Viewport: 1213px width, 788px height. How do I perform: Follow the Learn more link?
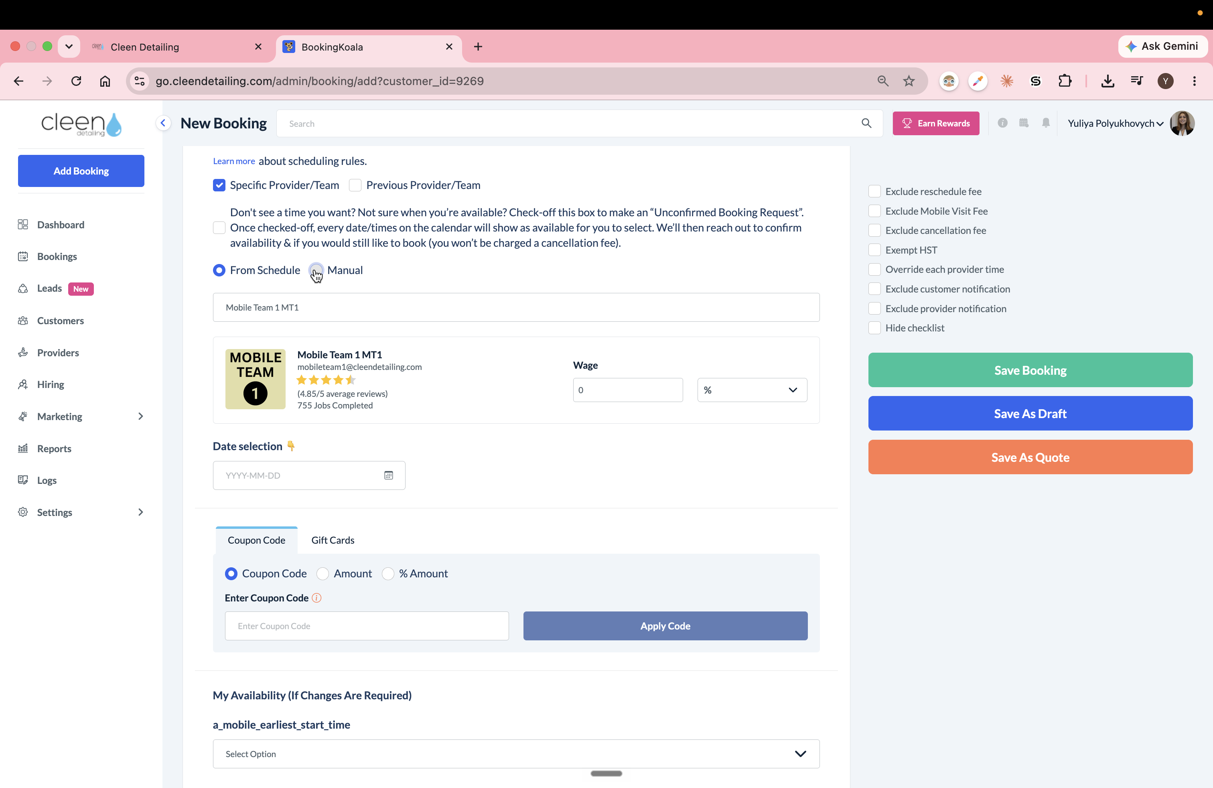234,161
